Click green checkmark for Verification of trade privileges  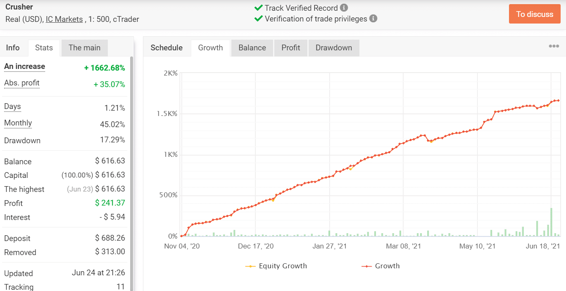(259, 19)
